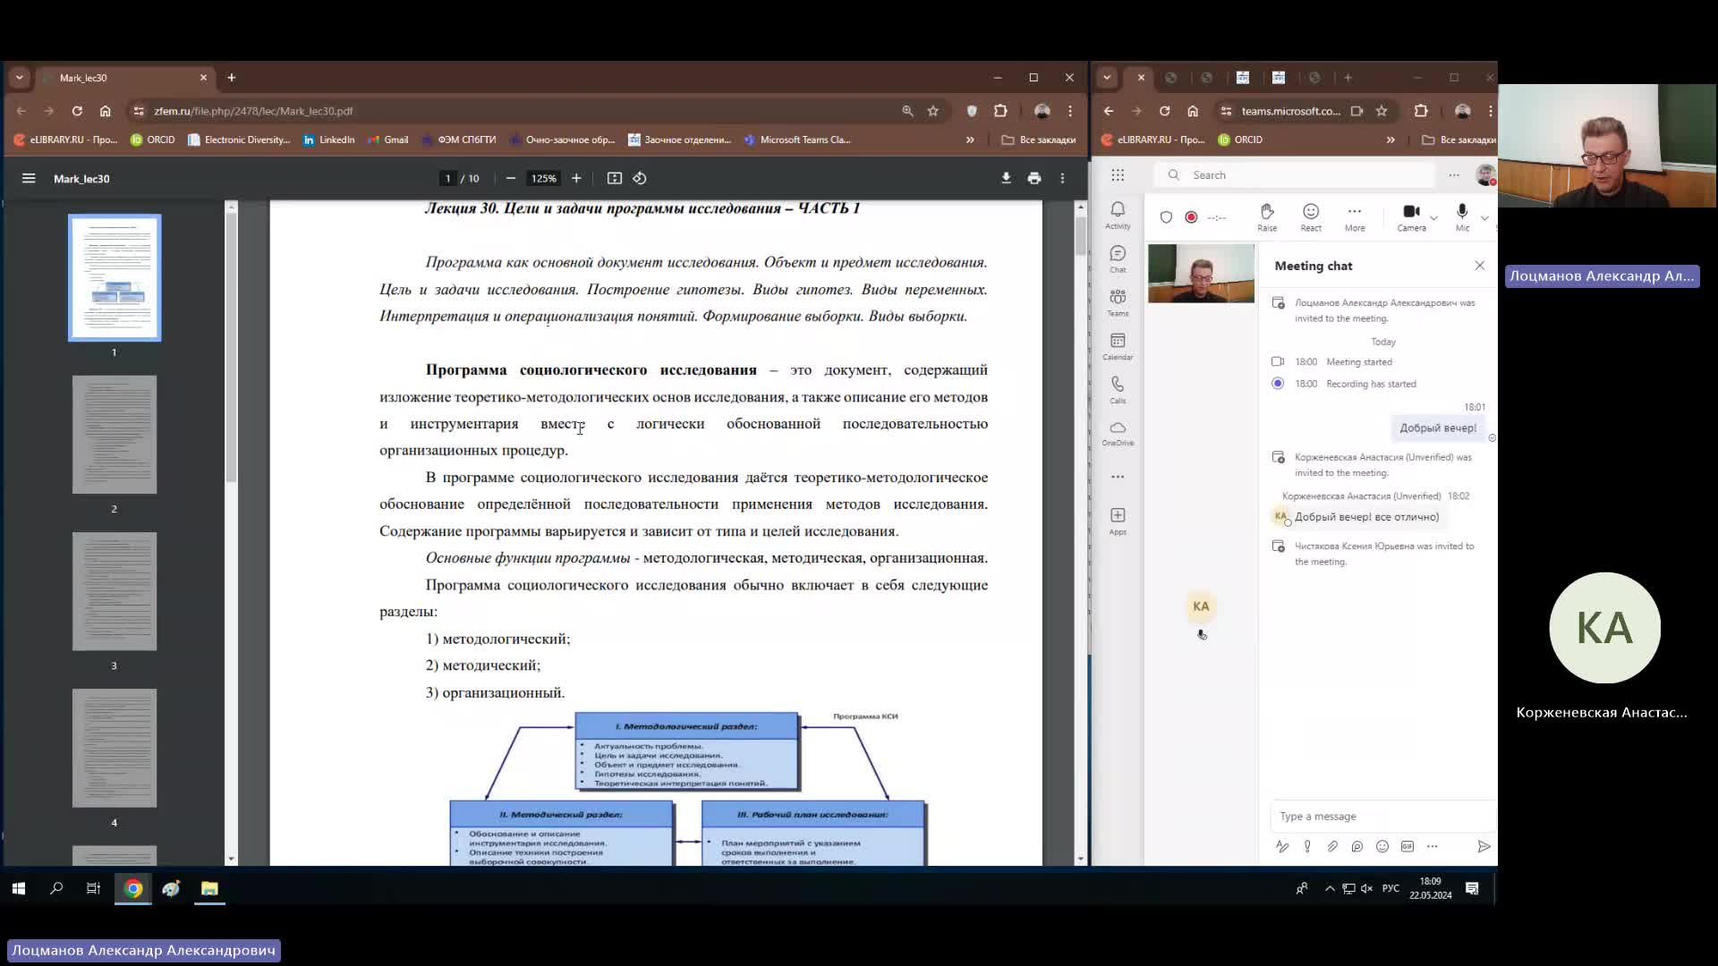Open the PDF viewer sidebar menu icon
The height and width of the screenshot is (966, 1718).
click(29, 179)
